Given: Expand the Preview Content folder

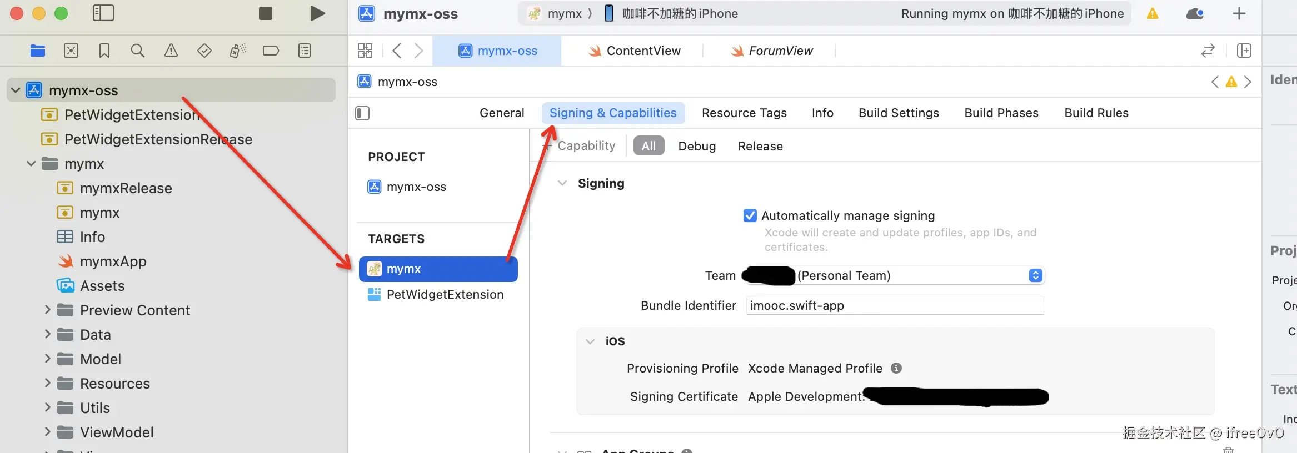Looking at the screenshot, I should point(47,310).
